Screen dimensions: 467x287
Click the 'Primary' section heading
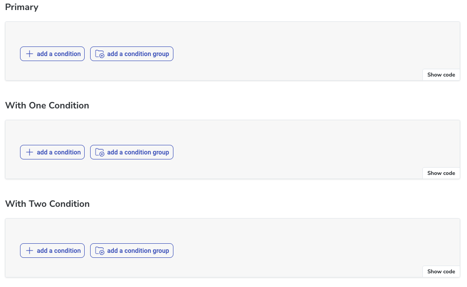(x=21, y=7)
